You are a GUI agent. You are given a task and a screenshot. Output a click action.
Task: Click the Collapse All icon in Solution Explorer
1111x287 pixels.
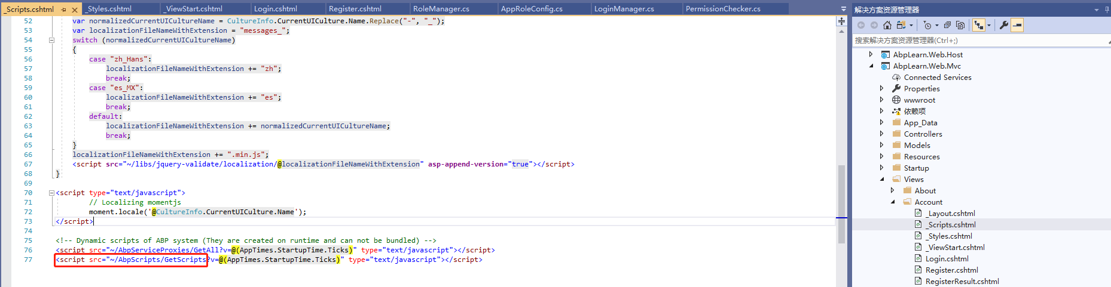947,25
